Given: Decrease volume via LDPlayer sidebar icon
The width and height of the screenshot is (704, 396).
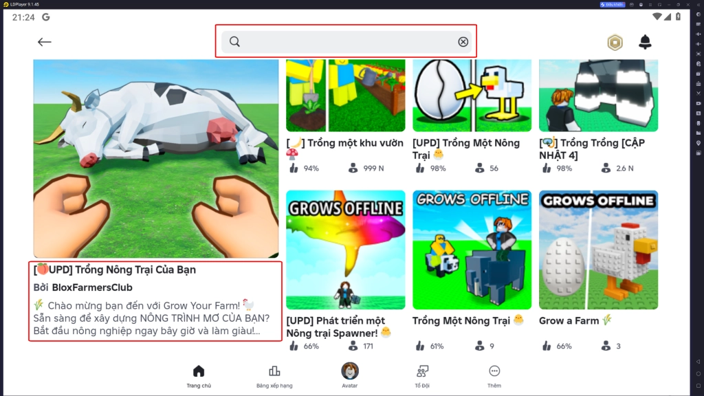Looking at the screenshot, I should [x=698, y=44].
